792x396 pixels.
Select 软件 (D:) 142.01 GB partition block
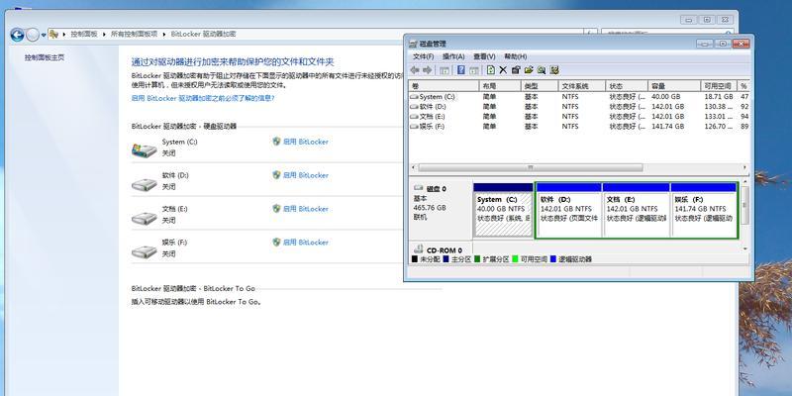(x=569, y=210)
